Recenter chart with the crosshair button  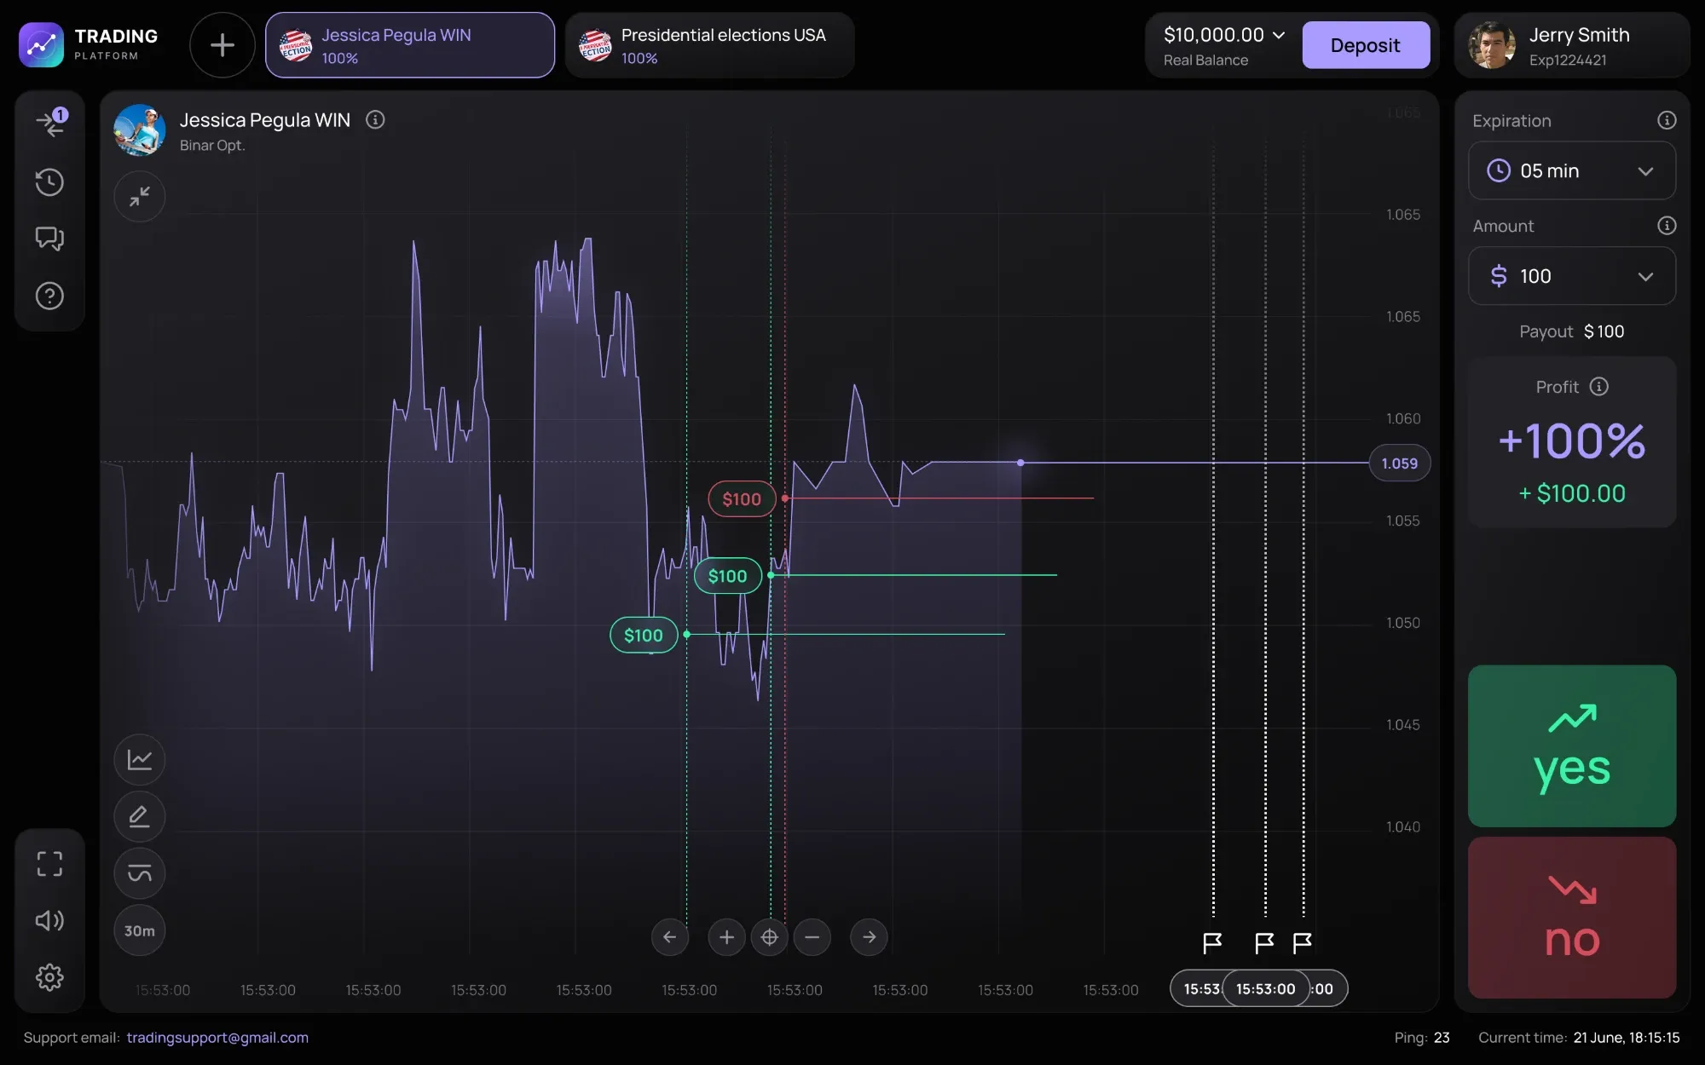(769, 937)
